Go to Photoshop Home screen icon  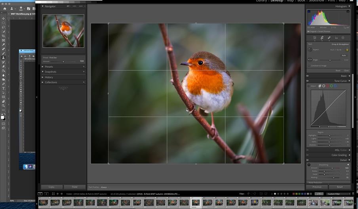click(5, 9)
